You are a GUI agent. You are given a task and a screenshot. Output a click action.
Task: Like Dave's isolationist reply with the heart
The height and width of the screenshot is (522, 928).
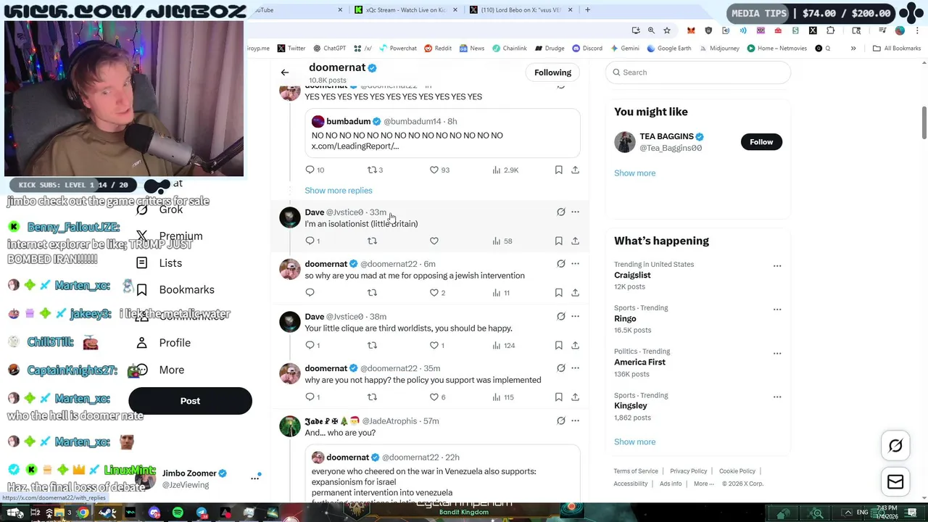[434, 241]
